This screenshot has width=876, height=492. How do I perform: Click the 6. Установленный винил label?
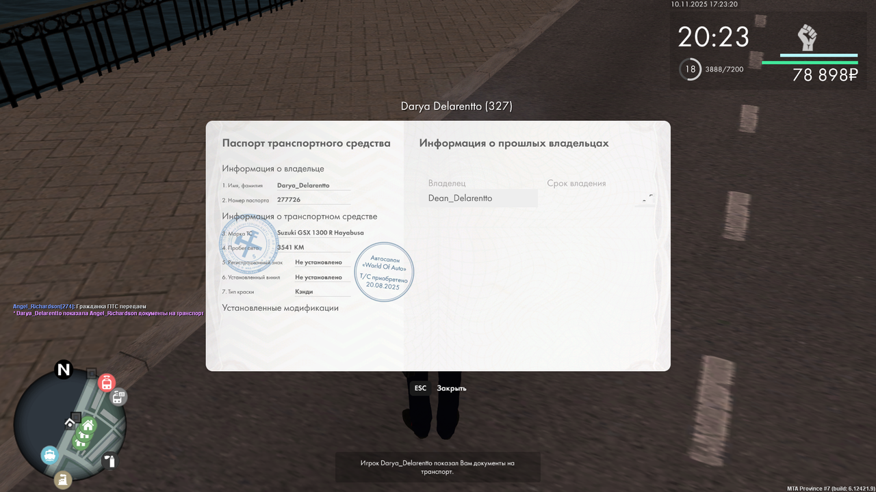(x=251, y=277)
